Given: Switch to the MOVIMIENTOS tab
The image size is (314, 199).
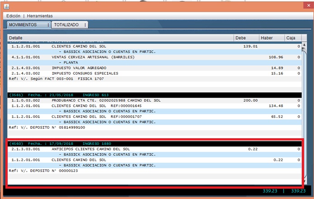Looking at the screenshot, I should 28,25.
